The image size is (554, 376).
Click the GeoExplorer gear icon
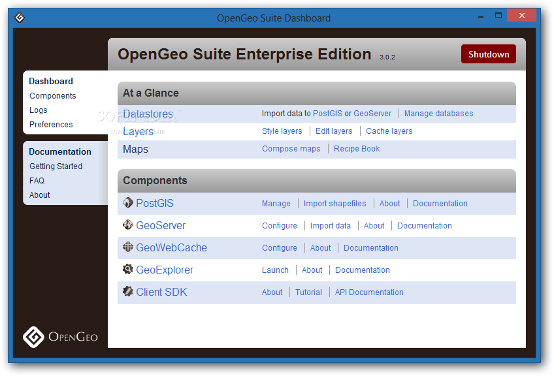[127, 269]
